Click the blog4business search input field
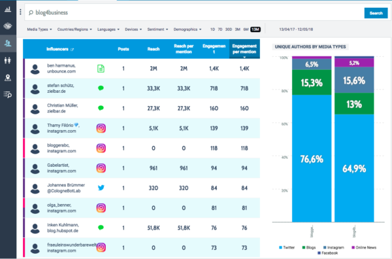Image resolution: width=392 pixels, height=259 pixels. pyautogui.click(x=194, y=12)
